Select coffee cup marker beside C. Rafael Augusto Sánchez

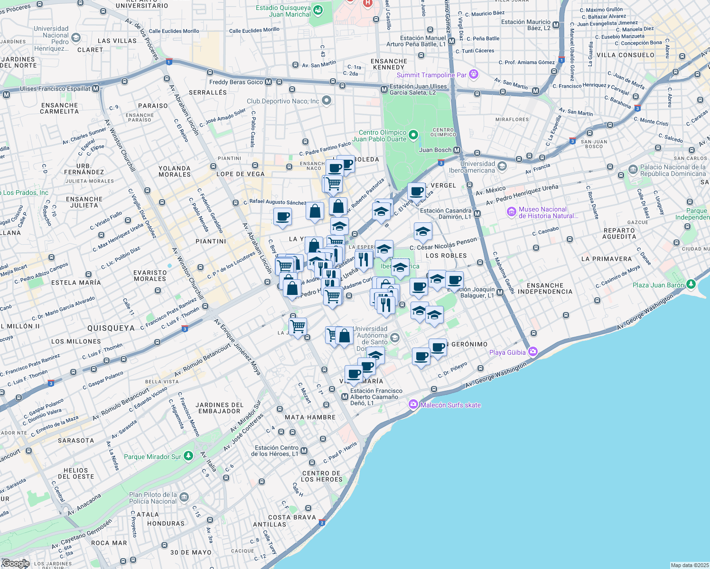click(x=282, y=217)
